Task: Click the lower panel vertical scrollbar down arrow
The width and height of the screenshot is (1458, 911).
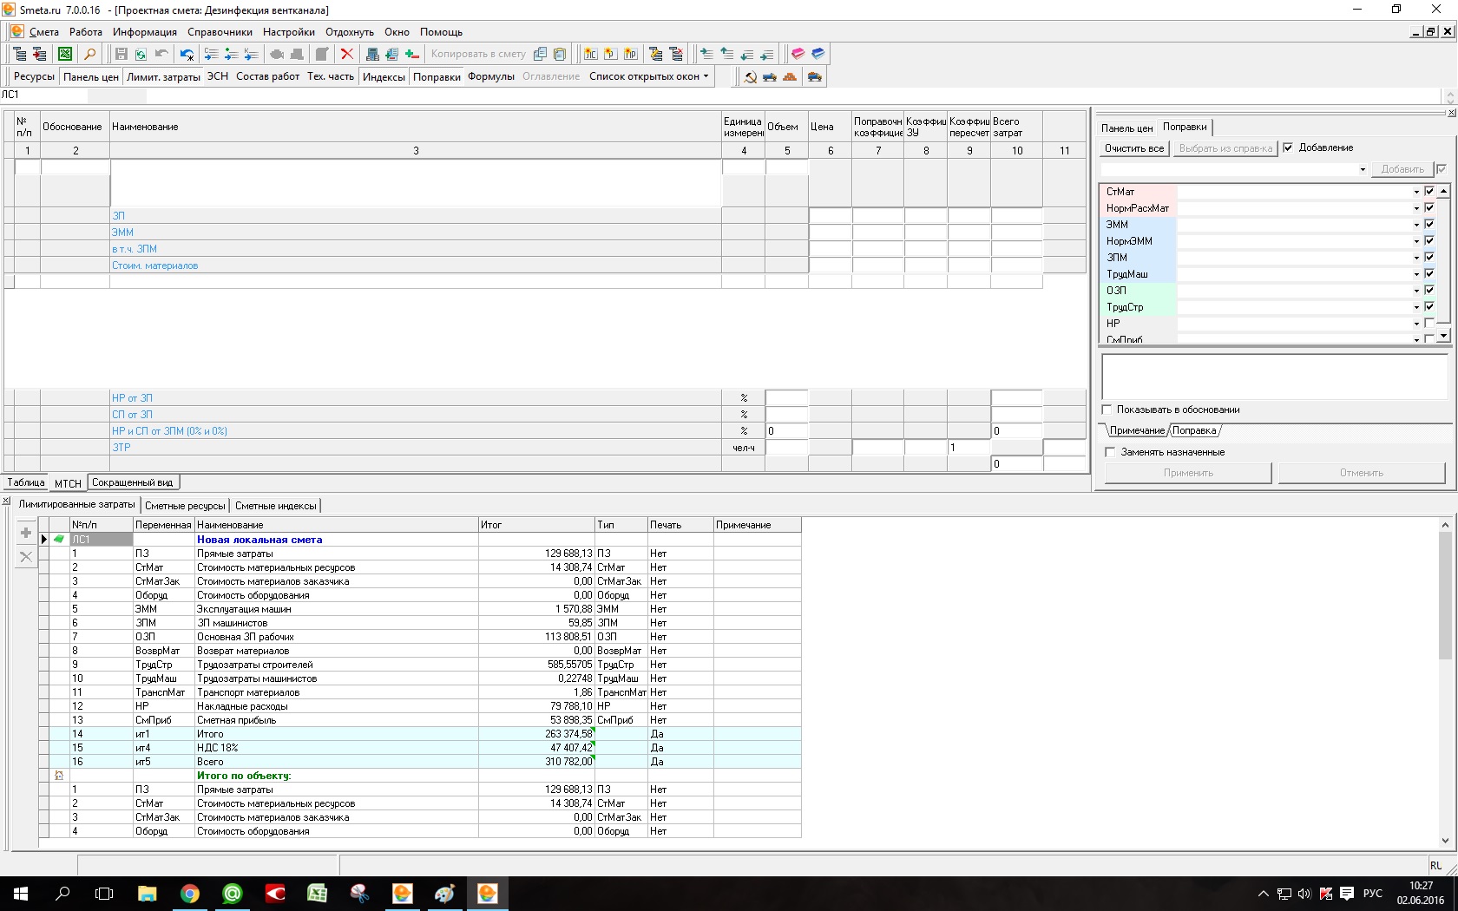Action: (x=1445, y=840)
